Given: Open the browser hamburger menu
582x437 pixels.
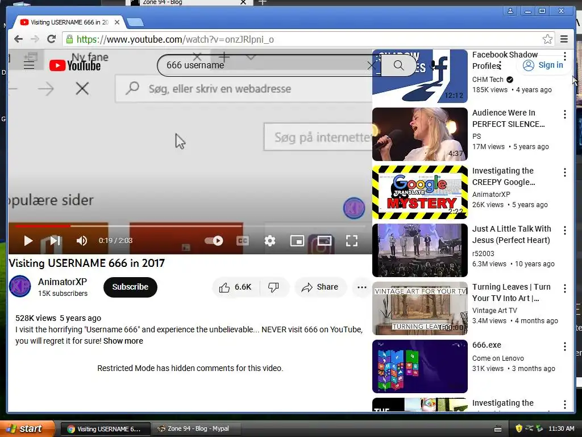Looking at the screenshot, I should point(564,39).
